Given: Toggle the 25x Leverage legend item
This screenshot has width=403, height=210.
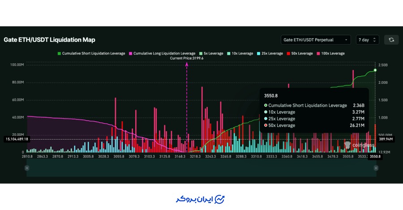Looking at the screenshot, I should tap(272, 54).
